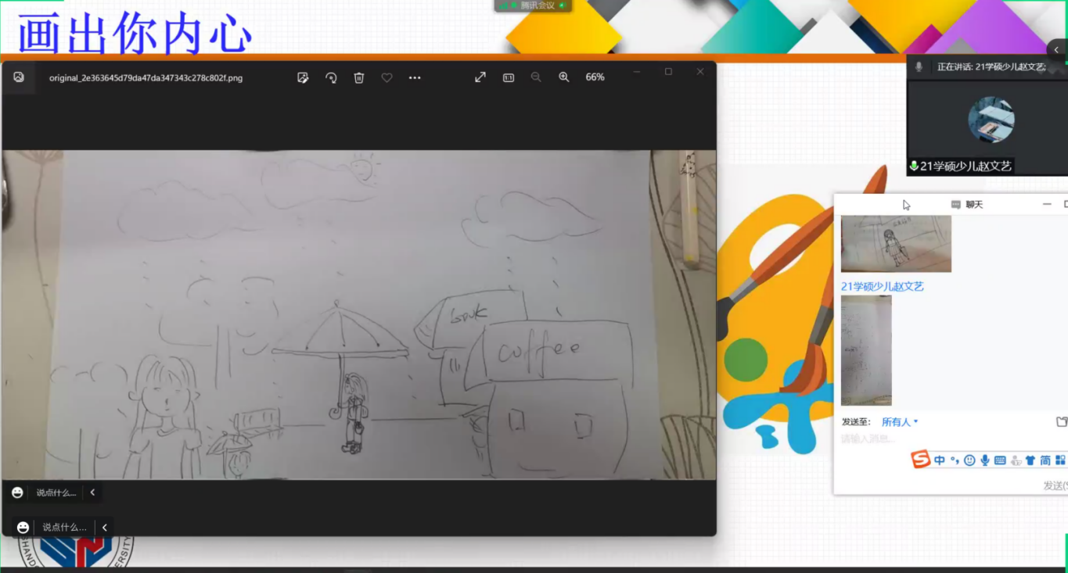Click the actual size 1:1 icon

click(x=509, y=77)
